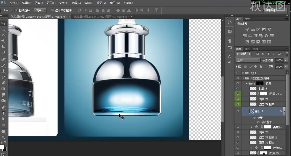Screen dimensions: 291x156
Task: Add a Levels adjustment
Action: pyautogui.click(x=253, y=30)
